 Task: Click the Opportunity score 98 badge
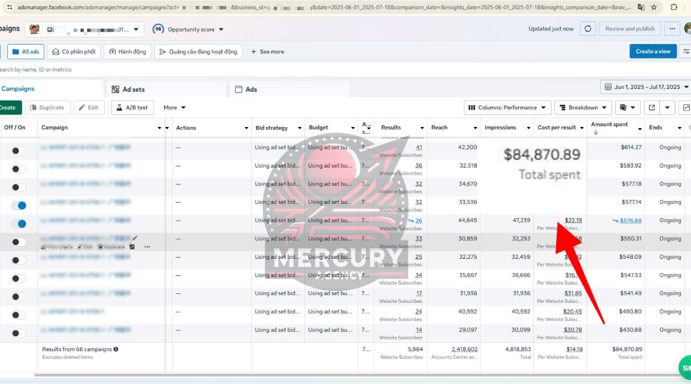pos(158,29)
